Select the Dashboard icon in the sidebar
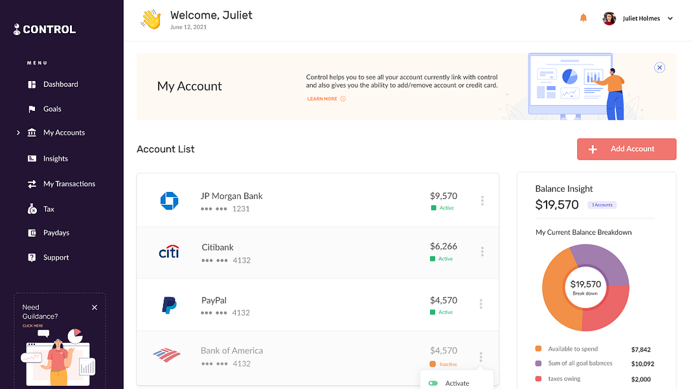 pos(32,84)
